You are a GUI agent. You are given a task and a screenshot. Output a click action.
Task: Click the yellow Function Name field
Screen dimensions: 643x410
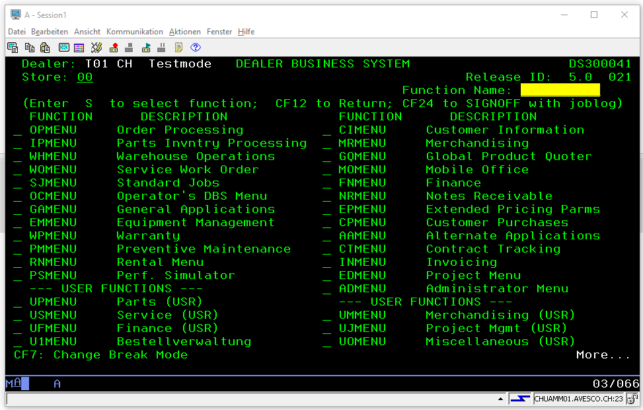coord(560,91)
